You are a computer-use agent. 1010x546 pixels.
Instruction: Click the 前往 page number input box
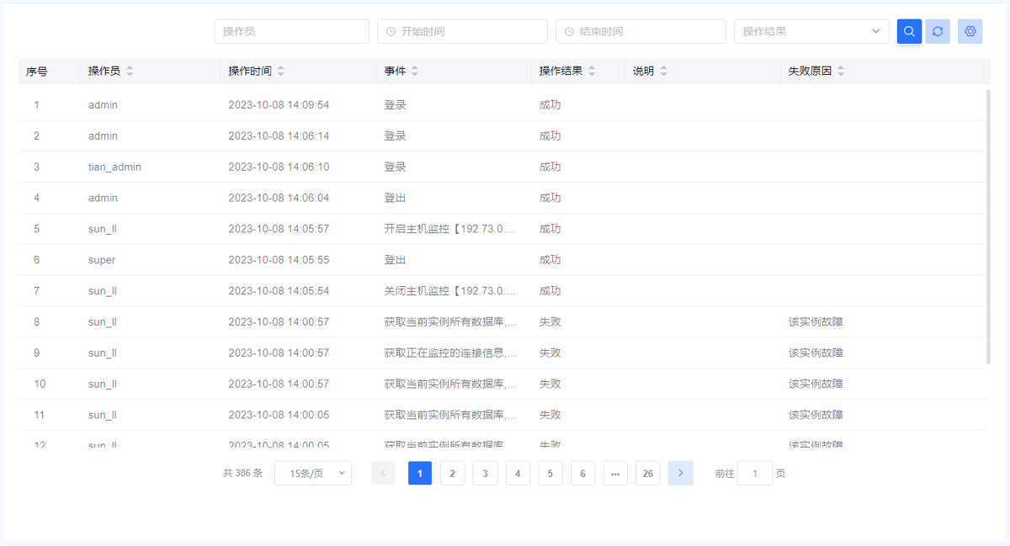755,474
